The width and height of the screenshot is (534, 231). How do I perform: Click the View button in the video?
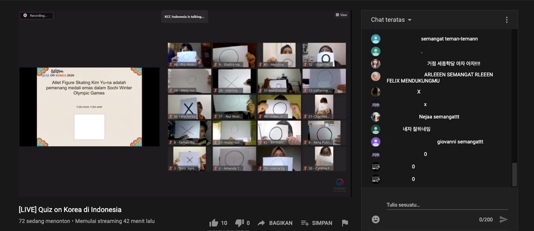pyautogui.click(x=341, y=15)
